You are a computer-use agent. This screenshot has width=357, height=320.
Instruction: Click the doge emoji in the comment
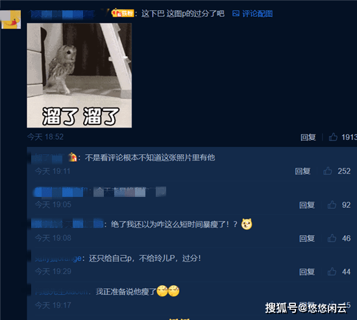tap(247, 224)
